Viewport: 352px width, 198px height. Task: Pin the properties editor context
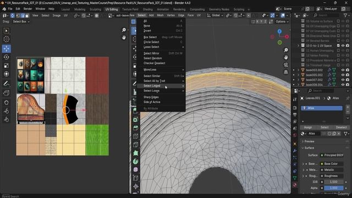(348, 98)
